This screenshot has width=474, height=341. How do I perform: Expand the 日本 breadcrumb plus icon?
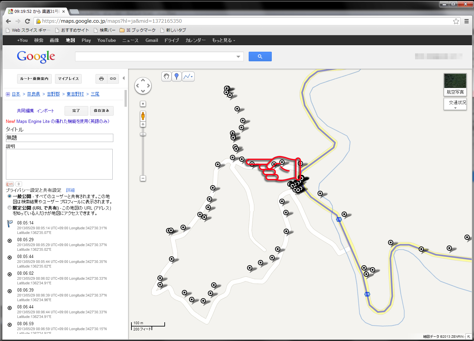8,94
